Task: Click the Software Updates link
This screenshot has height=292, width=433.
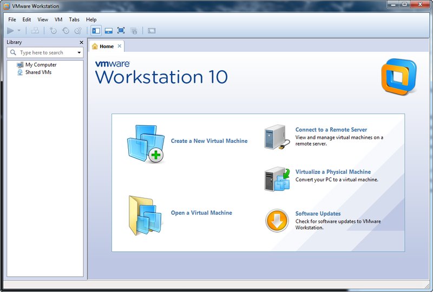Action: point(318,214)
